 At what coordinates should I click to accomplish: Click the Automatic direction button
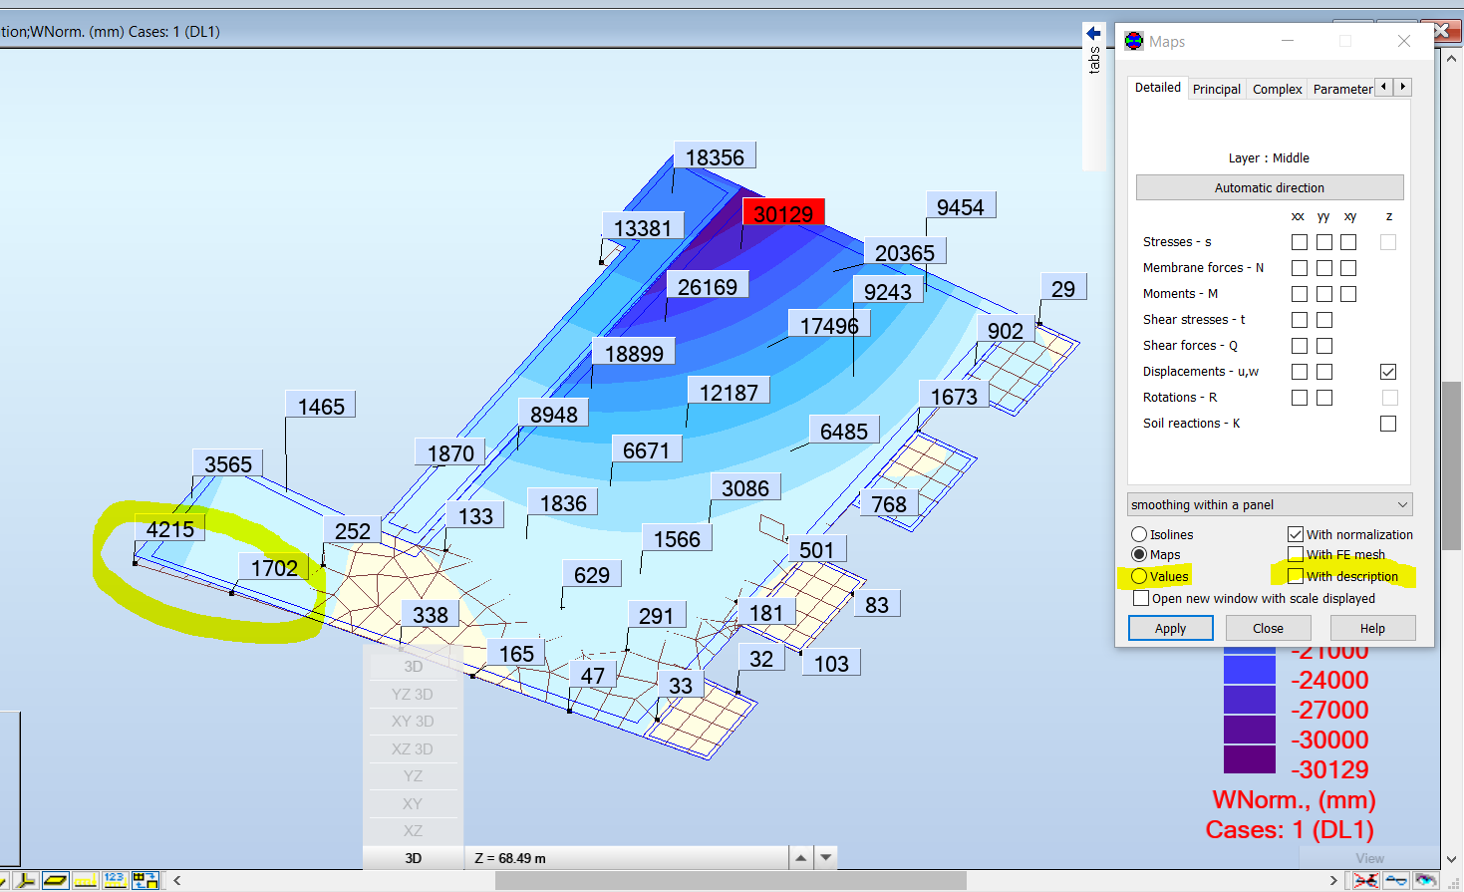(x=1270, y=187)
